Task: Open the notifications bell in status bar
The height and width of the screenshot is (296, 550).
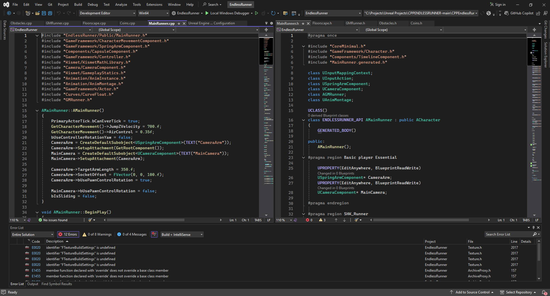Action: pyautogui.click(x=544, y=292)
